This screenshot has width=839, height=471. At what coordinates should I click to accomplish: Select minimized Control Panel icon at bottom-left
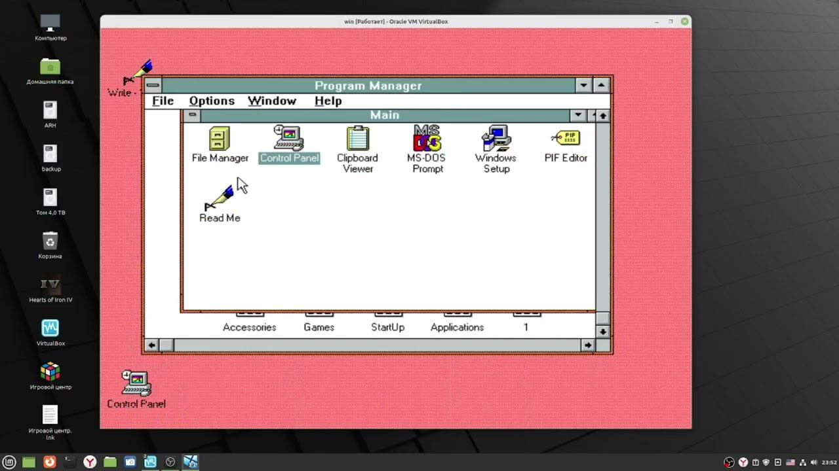136,390
